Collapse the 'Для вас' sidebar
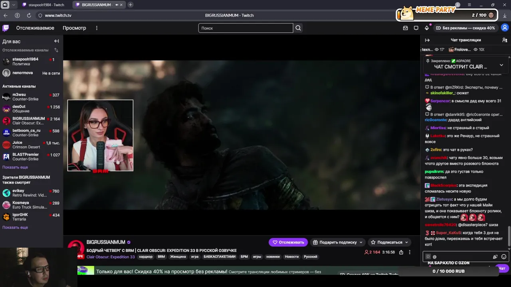The width and height of the screenshot is (511, 287). [56, 41]
